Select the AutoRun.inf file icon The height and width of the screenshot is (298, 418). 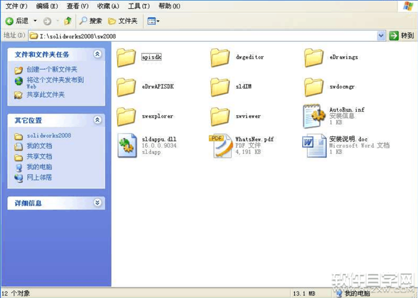tap(314, 116)
